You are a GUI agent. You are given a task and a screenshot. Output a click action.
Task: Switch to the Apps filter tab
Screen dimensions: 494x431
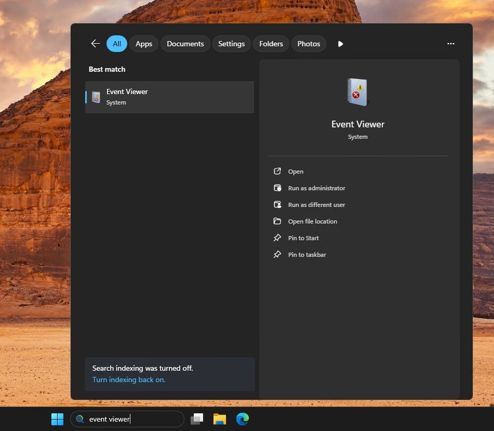[144, 44]
